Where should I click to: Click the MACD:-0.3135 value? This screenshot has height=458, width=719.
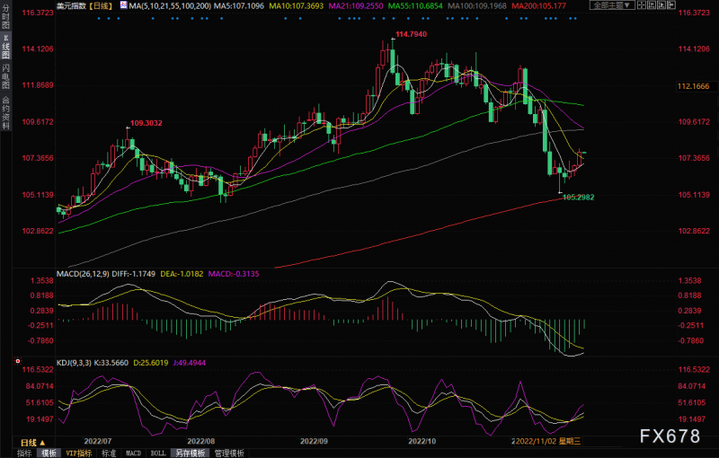point(234,274)
